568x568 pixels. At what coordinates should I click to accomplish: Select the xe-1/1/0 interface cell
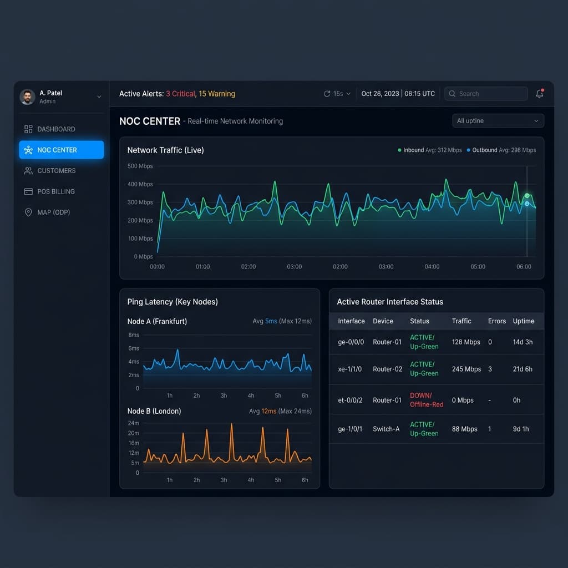(x=349, y=369)
